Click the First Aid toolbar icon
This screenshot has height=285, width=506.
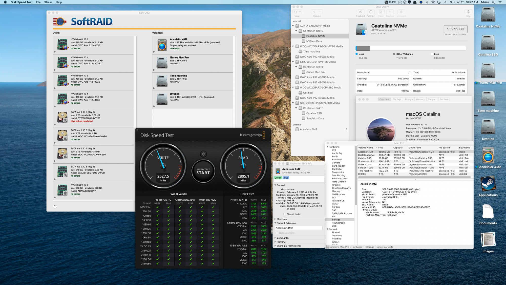click(360, 12)
